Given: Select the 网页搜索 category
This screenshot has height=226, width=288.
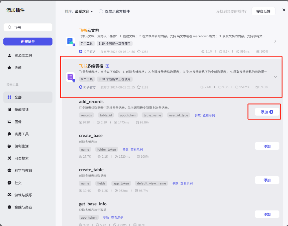Looking at the screenshot, I should 28,158.
